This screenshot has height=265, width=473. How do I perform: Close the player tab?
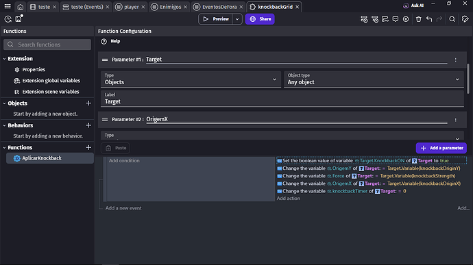pyautogui.click(x=143, y=7)
